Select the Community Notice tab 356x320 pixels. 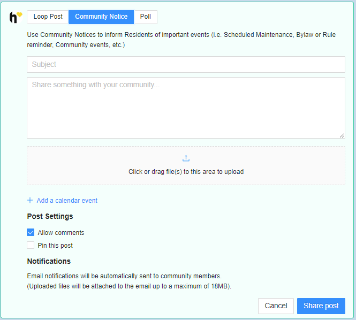101,17
